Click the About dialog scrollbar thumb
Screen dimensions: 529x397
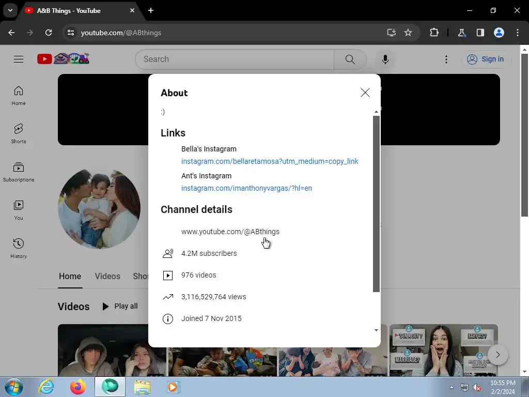(x=376, y=204)
